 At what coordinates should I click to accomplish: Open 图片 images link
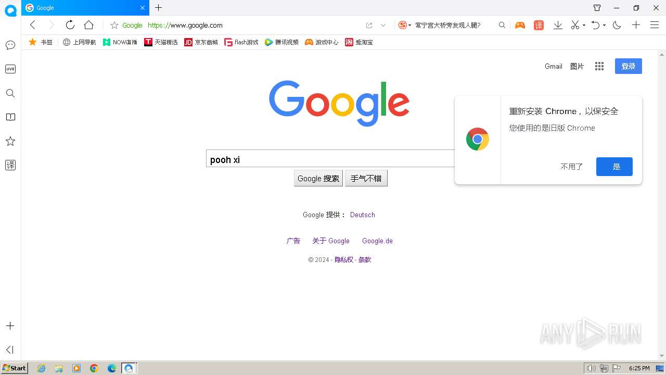tap(577, 66)
